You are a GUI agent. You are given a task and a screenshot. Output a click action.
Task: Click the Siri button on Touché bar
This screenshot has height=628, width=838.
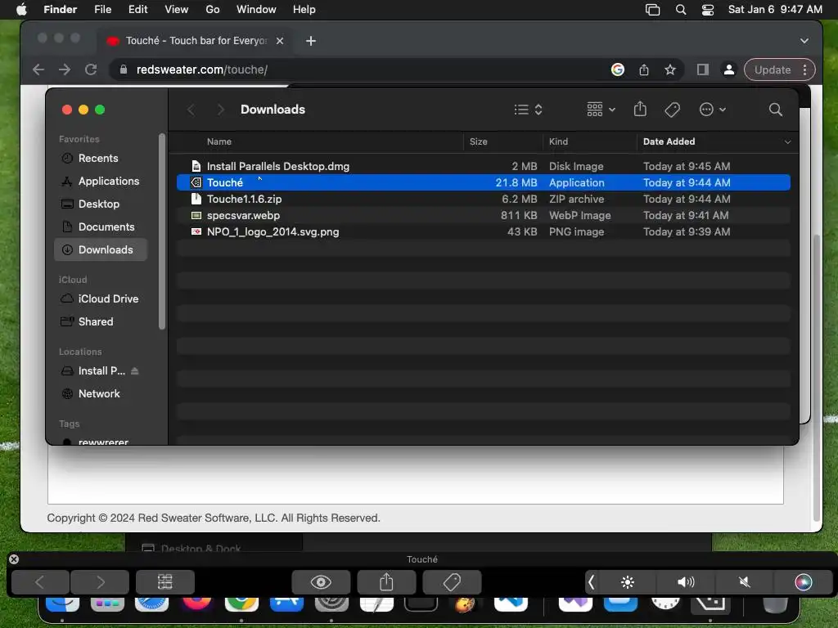tap(804, 582)
